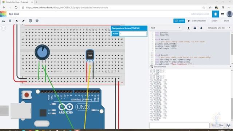233x131 pixels.
Task: Open the debugger bug icon
Action: coord(201,28)
